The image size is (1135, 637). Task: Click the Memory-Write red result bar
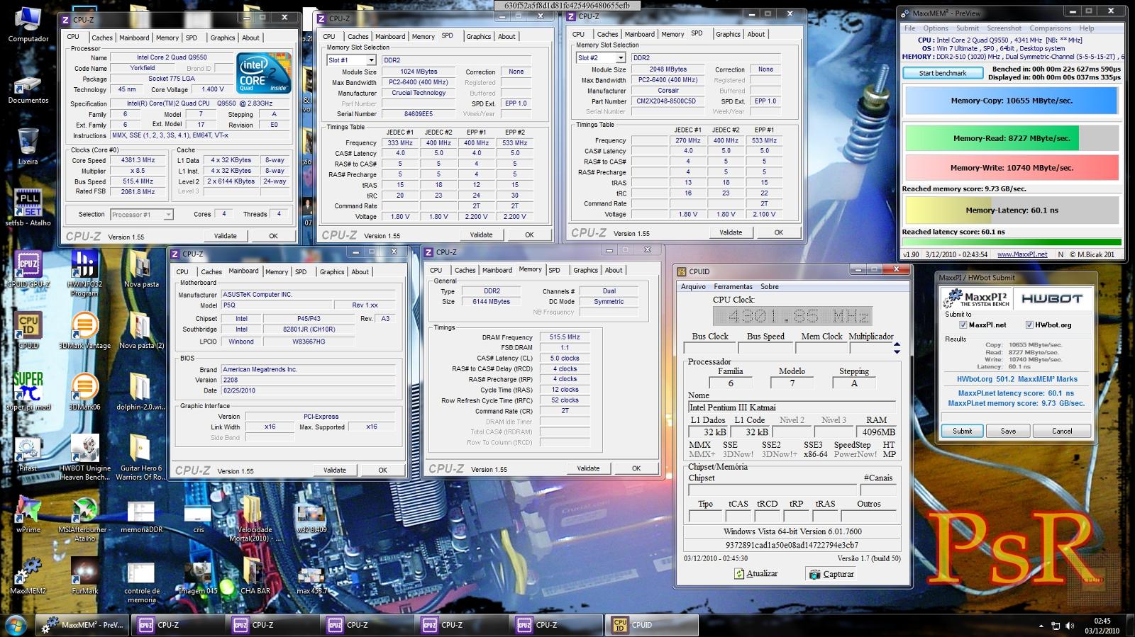click(1011, 168)
